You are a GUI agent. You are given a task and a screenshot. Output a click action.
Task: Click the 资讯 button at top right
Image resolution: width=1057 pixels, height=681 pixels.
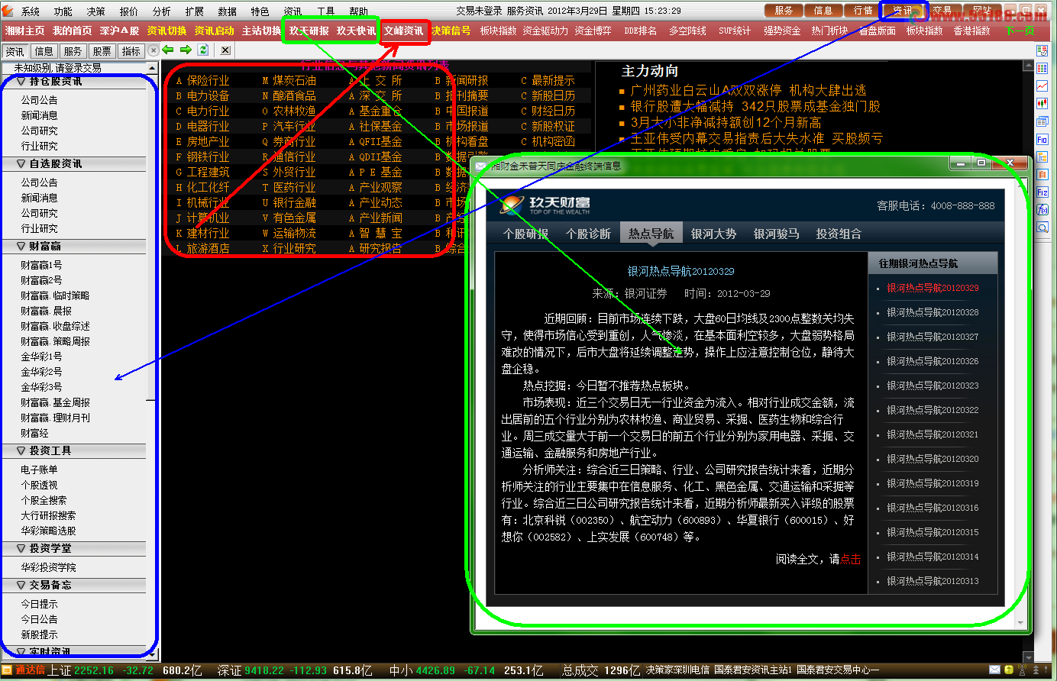(x=903, y=11)
